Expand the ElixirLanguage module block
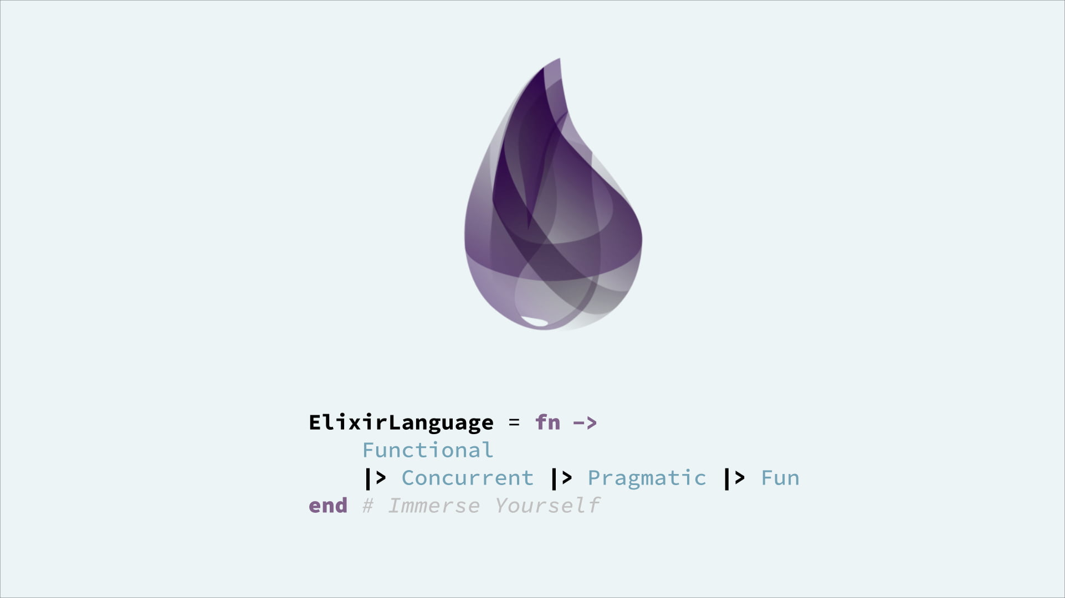Screen dimensions: 1065x598 point(401,422)
